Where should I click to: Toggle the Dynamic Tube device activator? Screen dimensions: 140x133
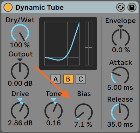pos(8,7)
